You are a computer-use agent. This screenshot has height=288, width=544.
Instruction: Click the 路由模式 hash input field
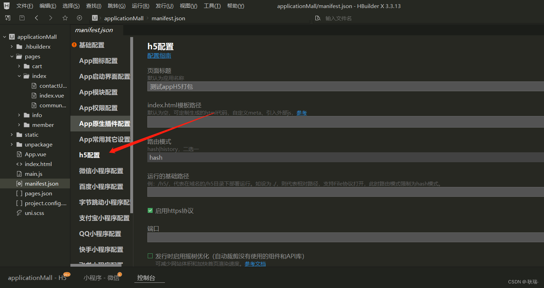pos(346,157)
